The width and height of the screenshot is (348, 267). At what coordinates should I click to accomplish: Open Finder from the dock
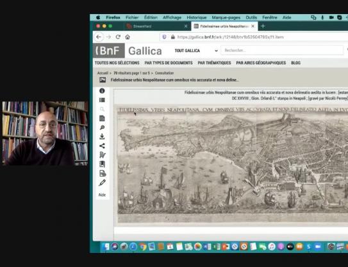(106, 246)
